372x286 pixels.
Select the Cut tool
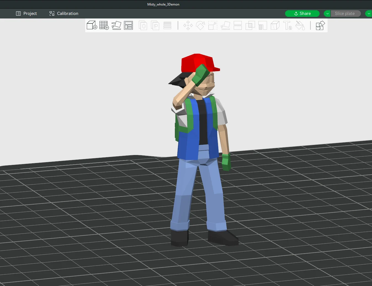point(238,25)
